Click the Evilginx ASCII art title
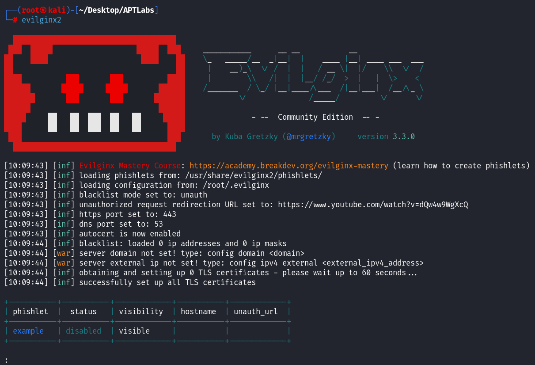This screenshot has width=535, height=365. click(313, 75)
